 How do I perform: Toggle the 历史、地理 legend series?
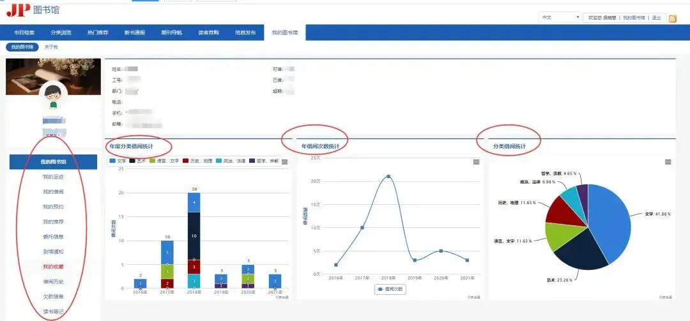[x=195, y=161]
